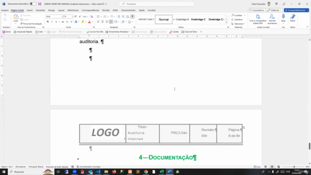
Task: Open the Referências tab
Action: pos(73,10)
